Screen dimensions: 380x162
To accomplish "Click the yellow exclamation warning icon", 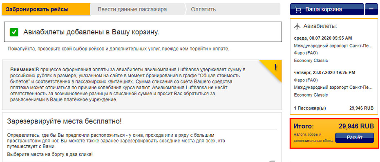I will tap(275, 67).
